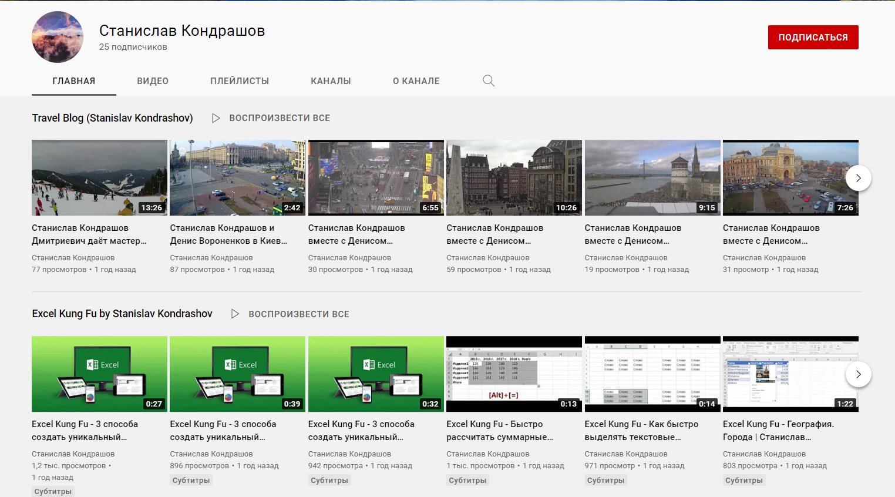Open the Travel Blog (Stanislav Kondrashov) playlist title

(112, 118)
